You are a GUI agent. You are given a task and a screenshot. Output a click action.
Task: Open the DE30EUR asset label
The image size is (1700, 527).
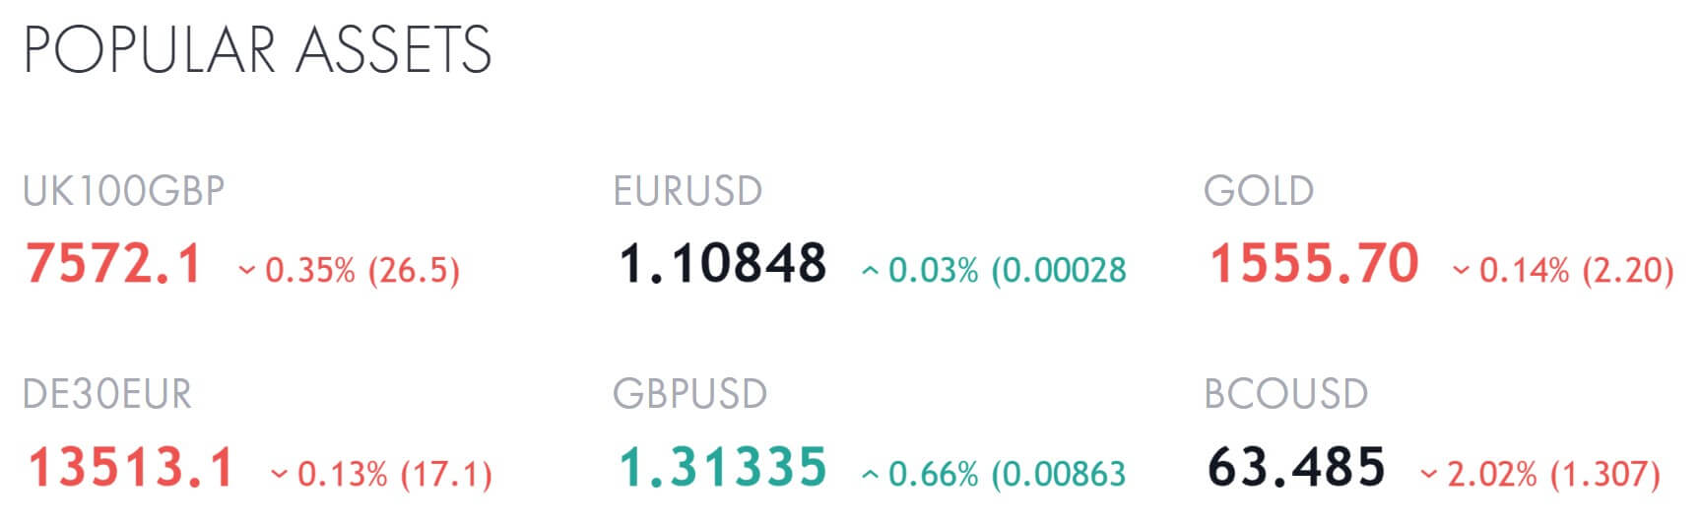coord(107,394)
